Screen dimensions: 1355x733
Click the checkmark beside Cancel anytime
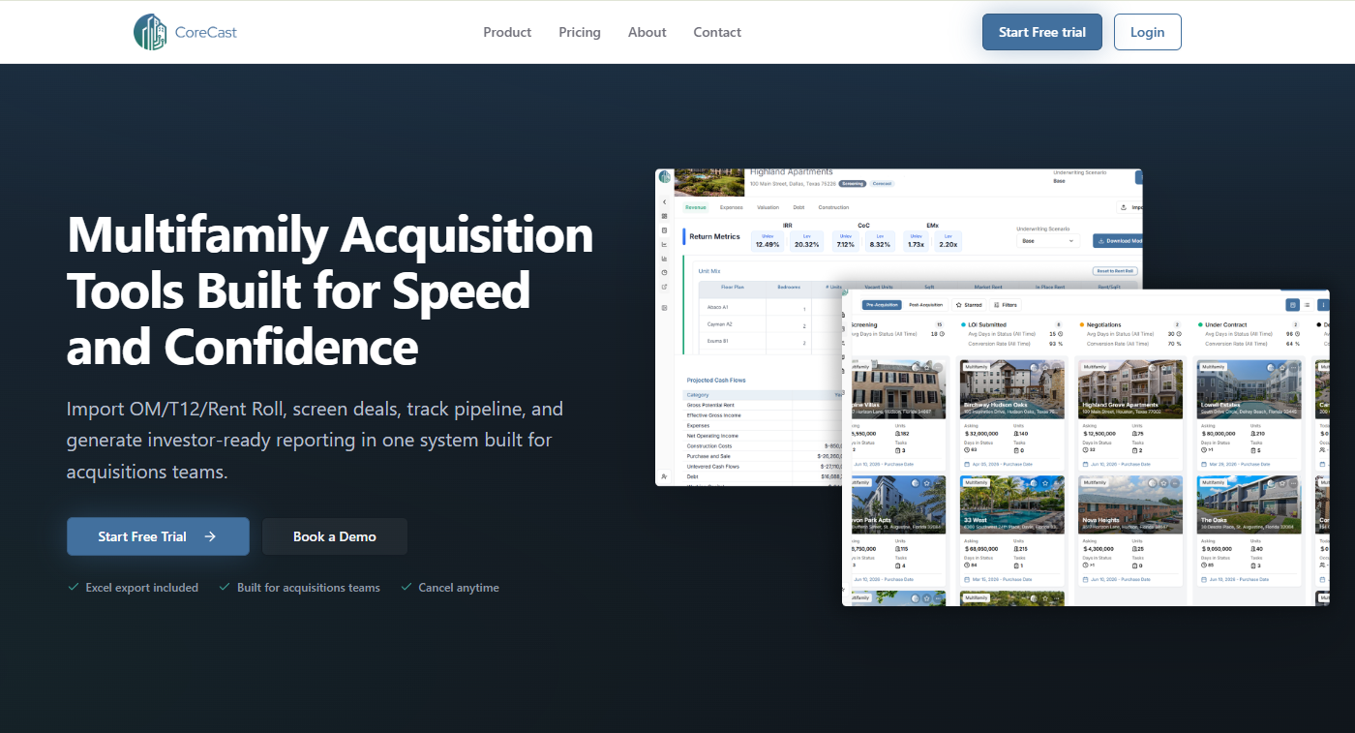pos(406,587)
